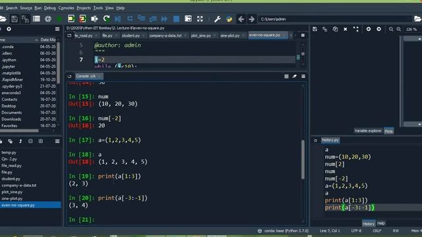Click the cell list toolbar icon

point(36,19)
